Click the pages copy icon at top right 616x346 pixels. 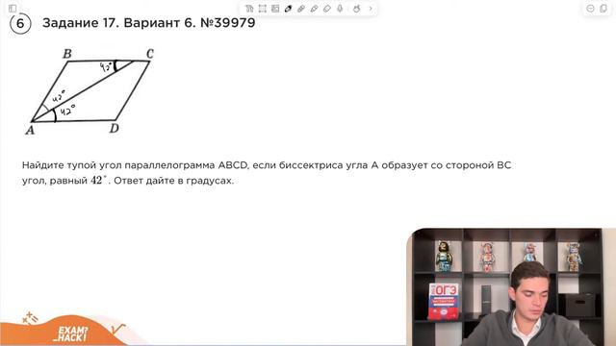[603, 9]
